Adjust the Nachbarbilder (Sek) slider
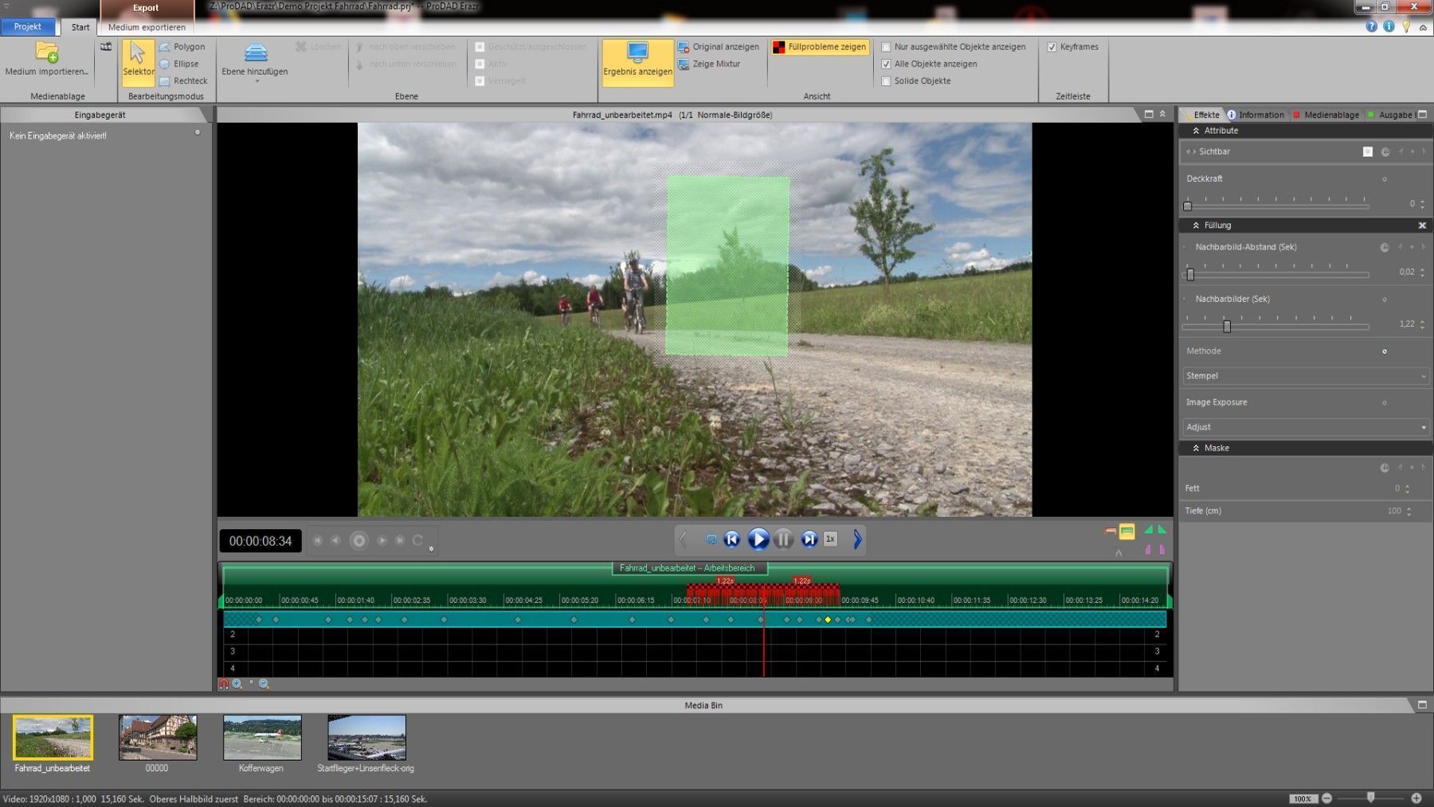 click(1227, 326)
